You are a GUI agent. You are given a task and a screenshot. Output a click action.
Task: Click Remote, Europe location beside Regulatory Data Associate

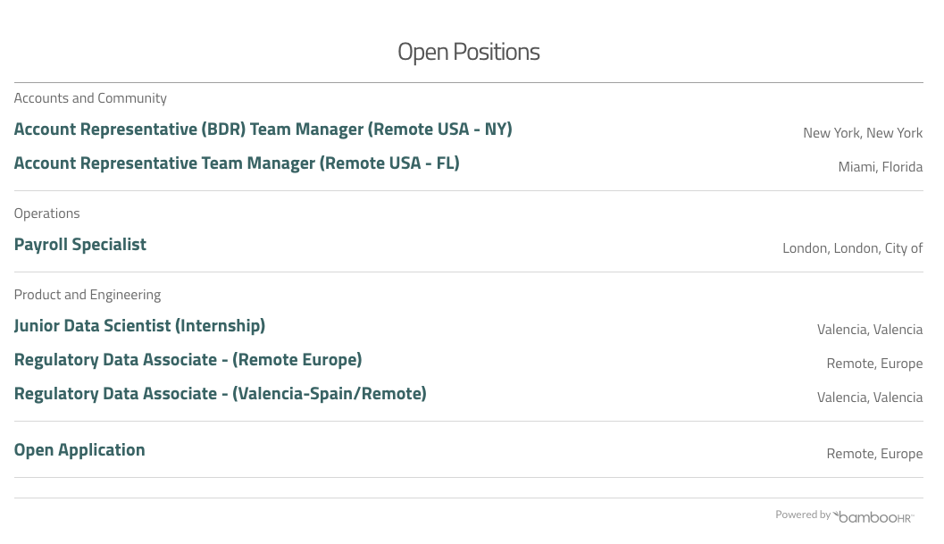[x=873, y=364]
